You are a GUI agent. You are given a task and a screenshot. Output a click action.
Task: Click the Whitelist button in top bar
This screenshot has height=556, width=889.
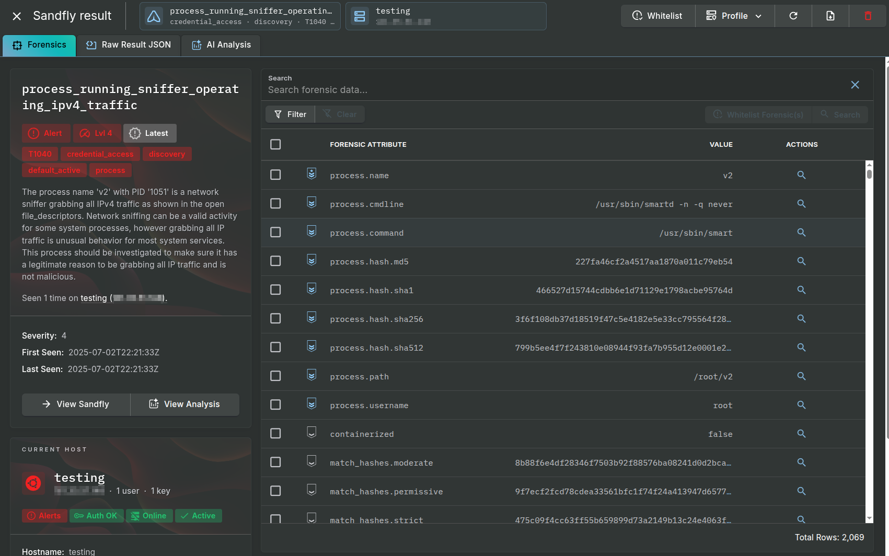[657, 16]
